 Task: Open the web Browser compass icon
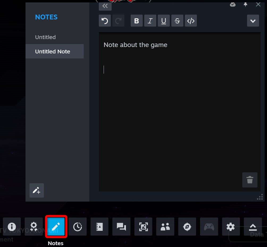(187, 227)
